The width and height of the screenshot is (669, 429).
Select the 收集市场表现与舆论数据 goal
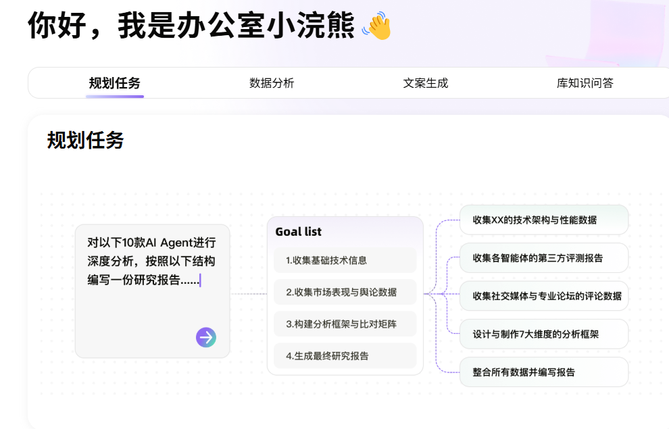click(x=345, y=292)
